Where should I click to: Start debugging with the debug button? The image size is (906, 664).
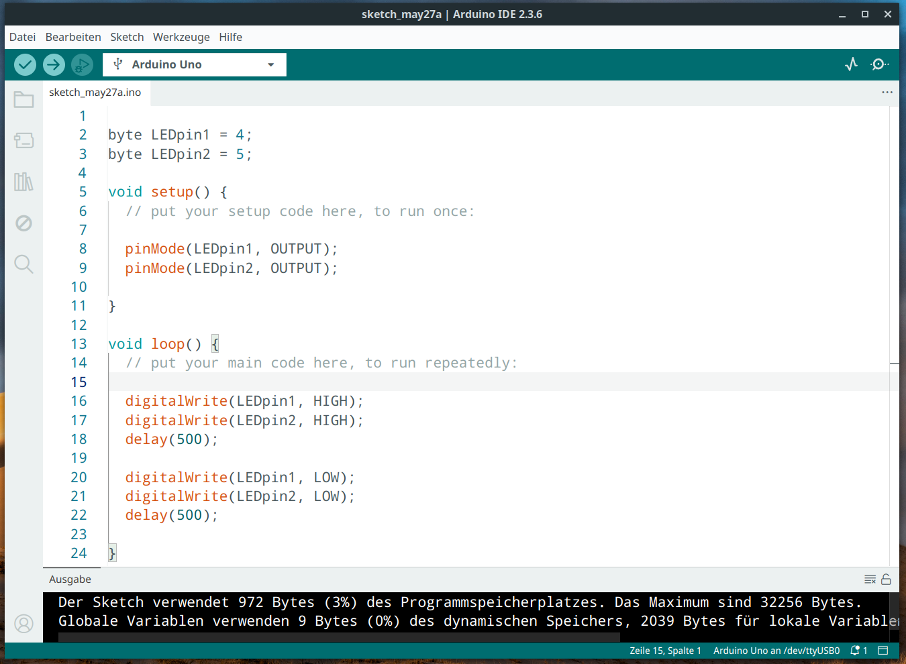click(x=82, y=64)
